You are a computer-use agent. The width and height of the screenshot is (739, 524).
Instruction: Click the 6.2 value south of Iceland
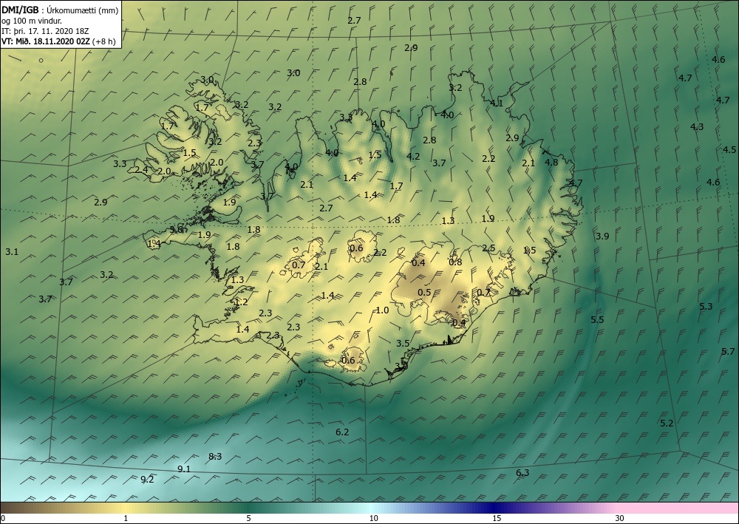click(x=342, y=432)
